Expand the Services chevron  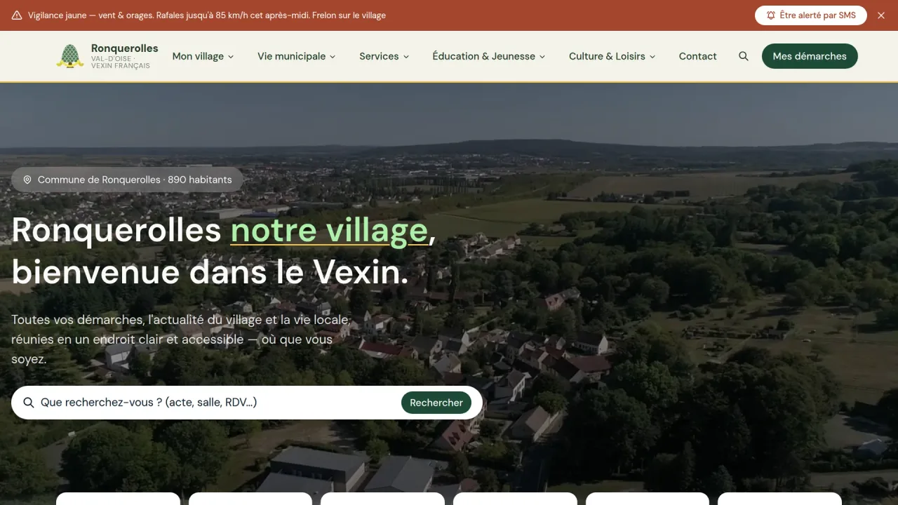point(406,57)
